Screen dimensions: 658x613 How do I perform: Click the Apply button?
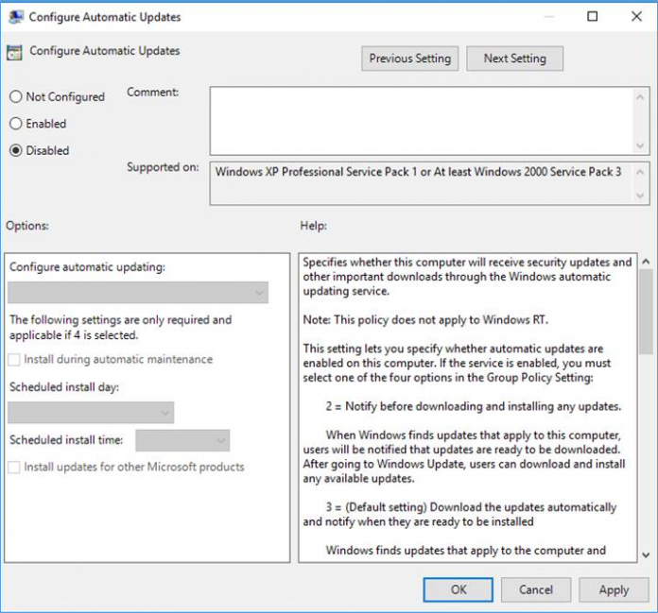[x=614, y=590]
